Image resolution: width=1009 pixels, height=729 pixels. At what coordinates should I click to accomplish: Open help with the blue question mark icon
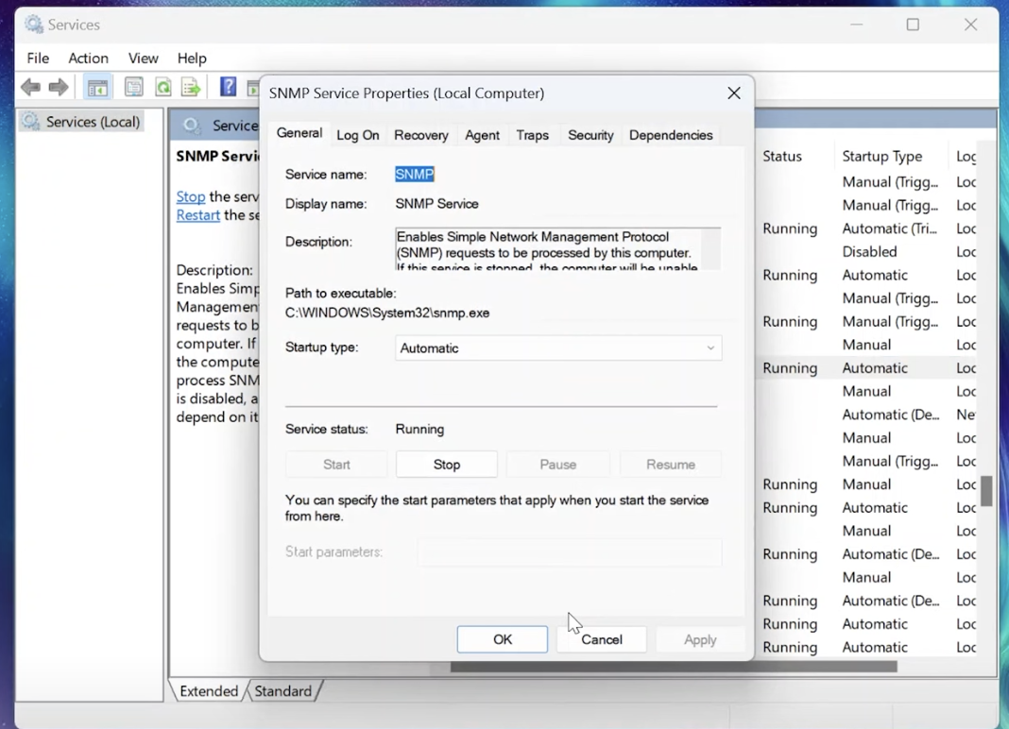(228, 86)
